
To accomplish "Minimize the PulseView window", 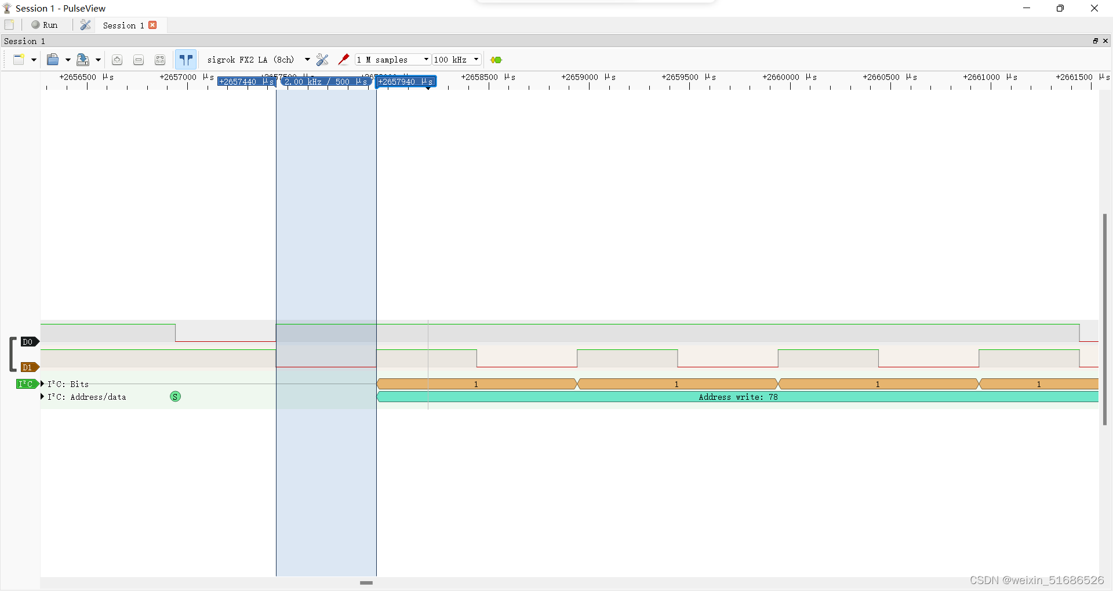I will (1027, 8).
